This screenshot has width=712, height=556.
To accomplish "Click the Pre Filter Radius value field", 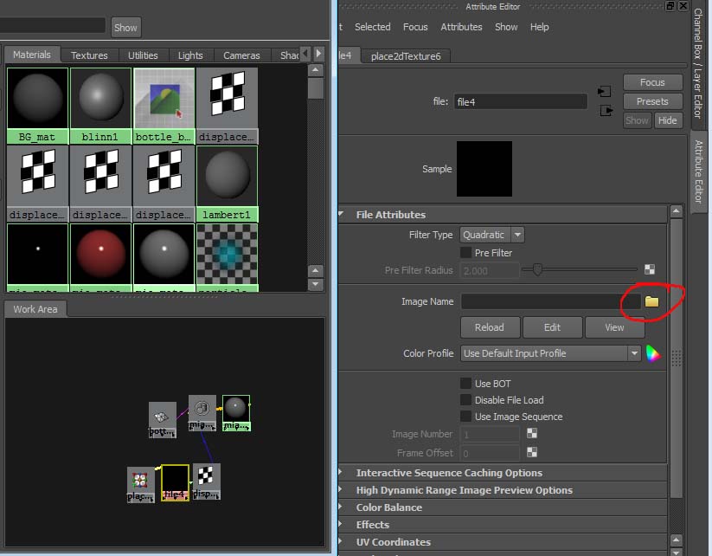I will (x=490, y=270).
